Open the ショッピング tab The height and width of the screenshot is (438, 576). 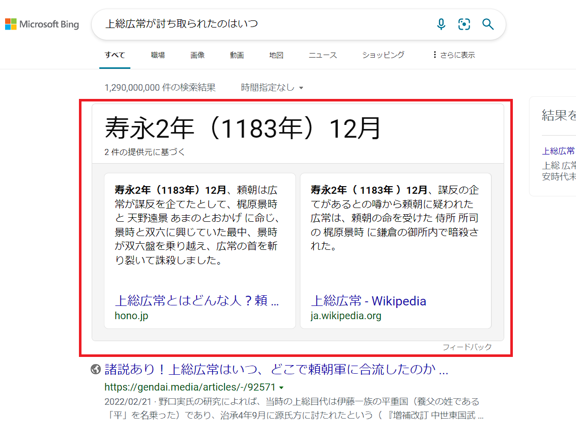click(x=383, y=55)
